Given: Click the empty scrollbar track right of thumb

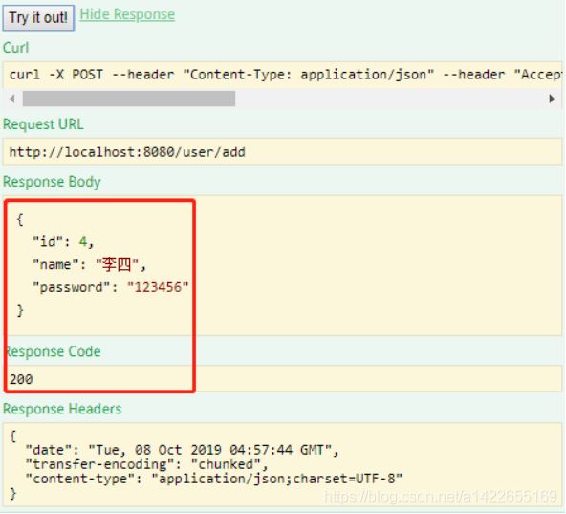Looking at the screenshot, I should [x=390, y=99].
